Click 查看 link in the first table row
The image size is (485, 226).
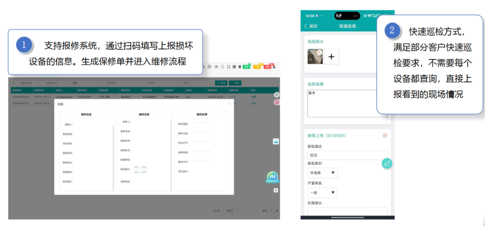(x=253, y=97)
